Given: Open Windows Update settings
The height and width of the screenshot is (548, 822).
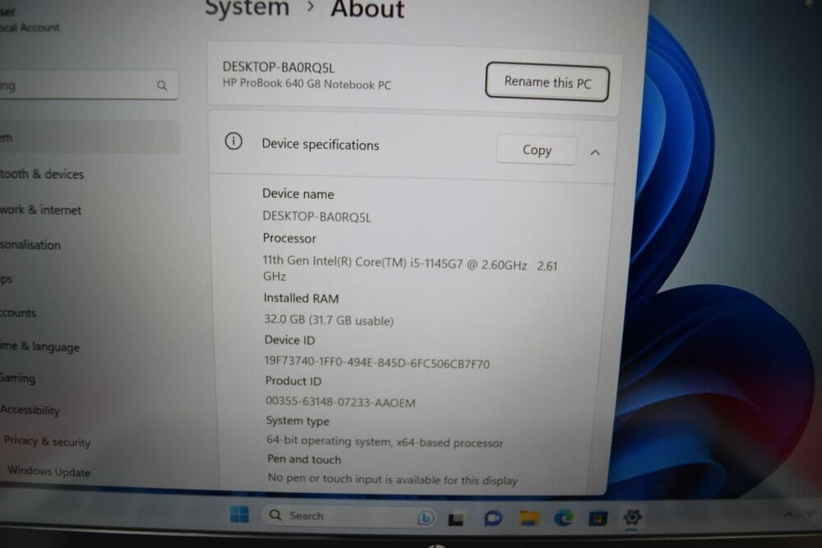Looking at the screenshot, I should click(x=48, y=471).
